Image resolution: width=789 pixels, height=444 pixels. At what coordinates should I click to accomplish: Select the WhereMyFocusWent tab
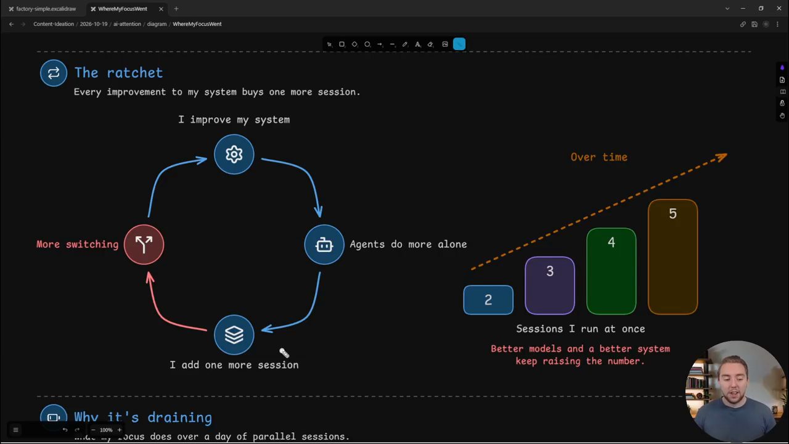(x=122, y=9)
